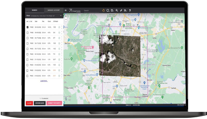The image size is (207, 119).
Task: Open the draw area-of-interest tool dropdown
Action: (x=108, y=10)
